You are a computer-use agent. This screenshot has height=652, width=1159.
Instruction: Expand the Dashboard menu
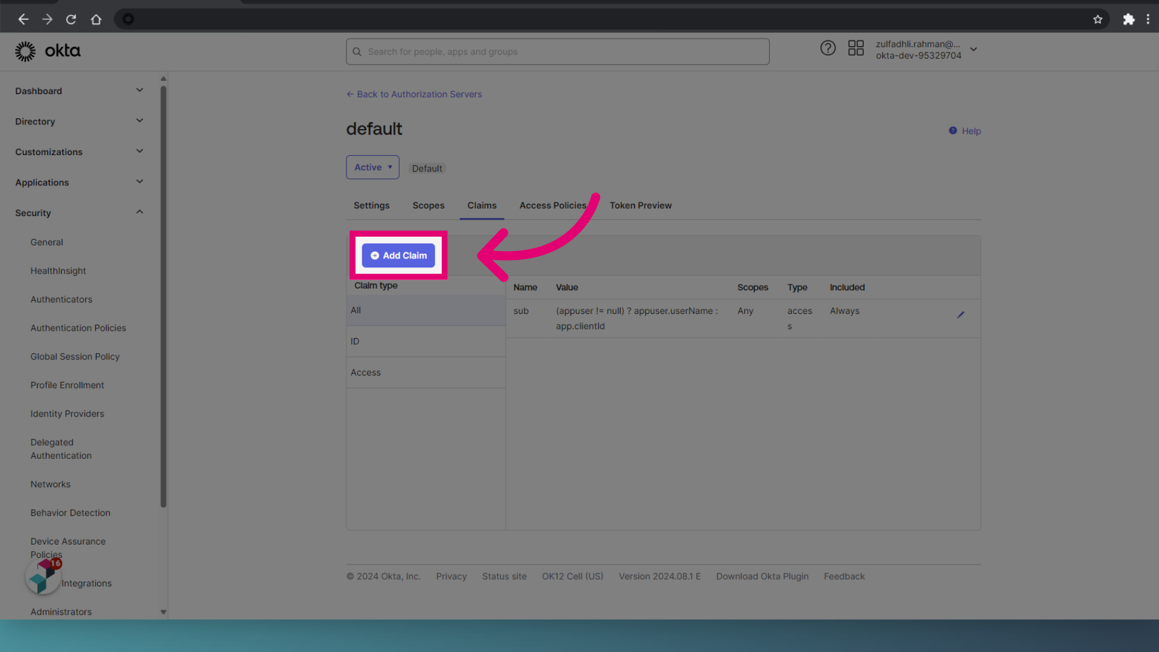[x=80, y=91]
